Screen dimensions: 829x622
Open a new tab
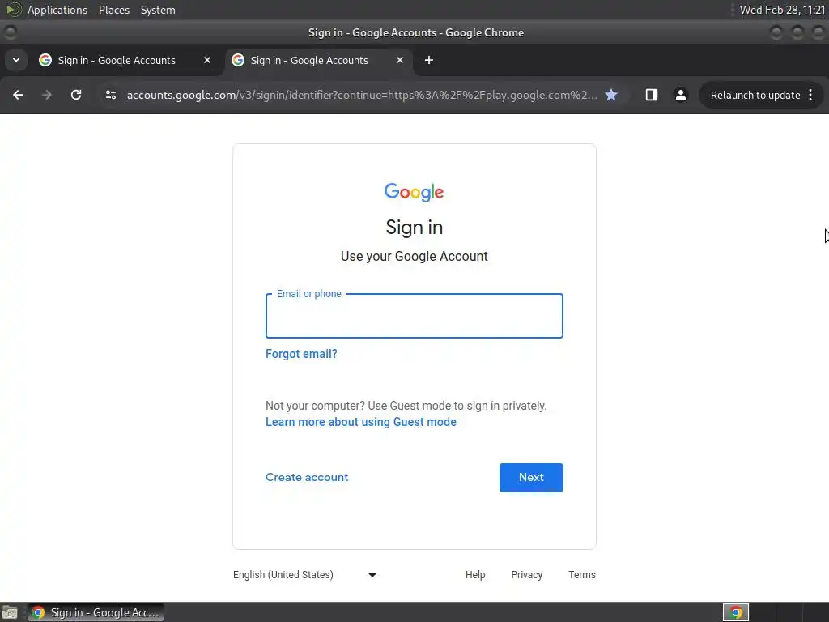tap(429, 60)
